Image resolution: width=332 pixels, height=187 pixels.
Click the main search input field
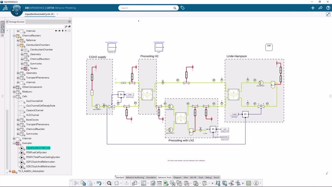[147, 8]
